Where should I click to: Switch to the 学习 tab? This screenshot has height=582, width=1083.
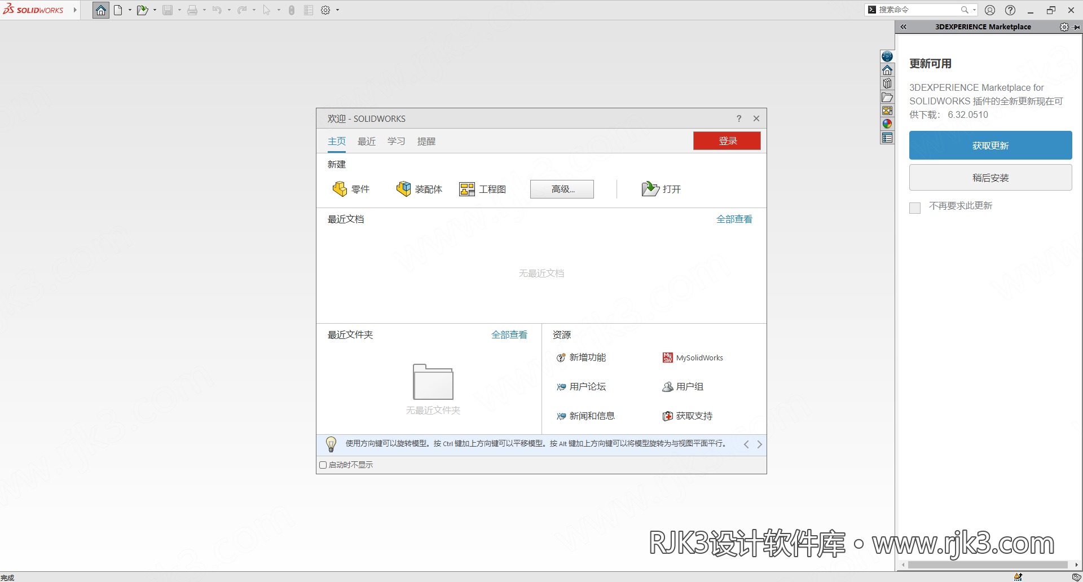(x=397, y=141)
